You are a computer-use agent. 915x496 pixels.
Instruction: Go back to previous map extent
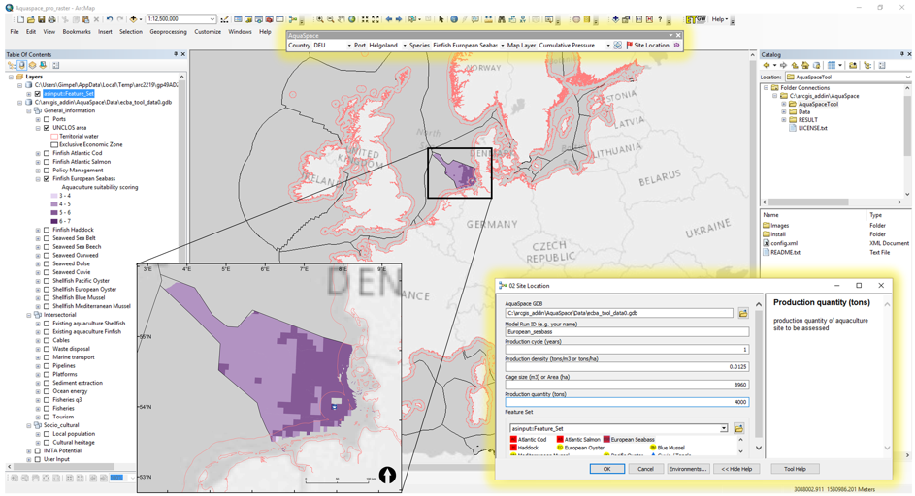coord(388,19)
